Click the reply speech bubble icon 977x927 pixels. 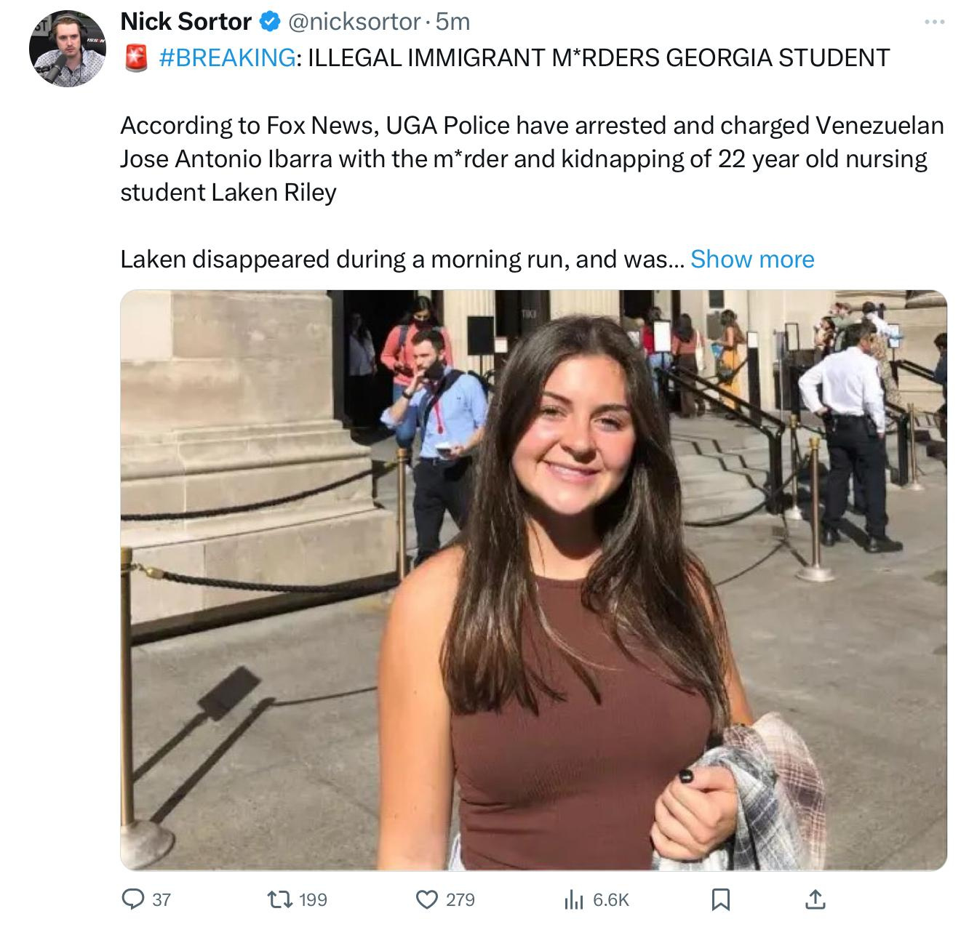132,899
